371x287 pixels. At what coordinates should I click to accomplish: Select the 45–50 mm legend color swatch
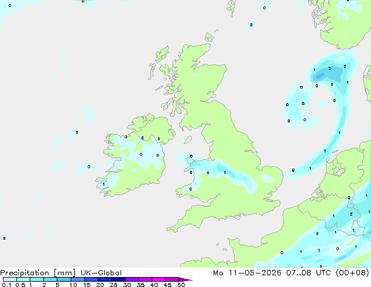point(171,279)
